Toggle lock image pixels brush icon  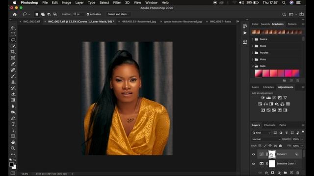[x=265, y=146]
